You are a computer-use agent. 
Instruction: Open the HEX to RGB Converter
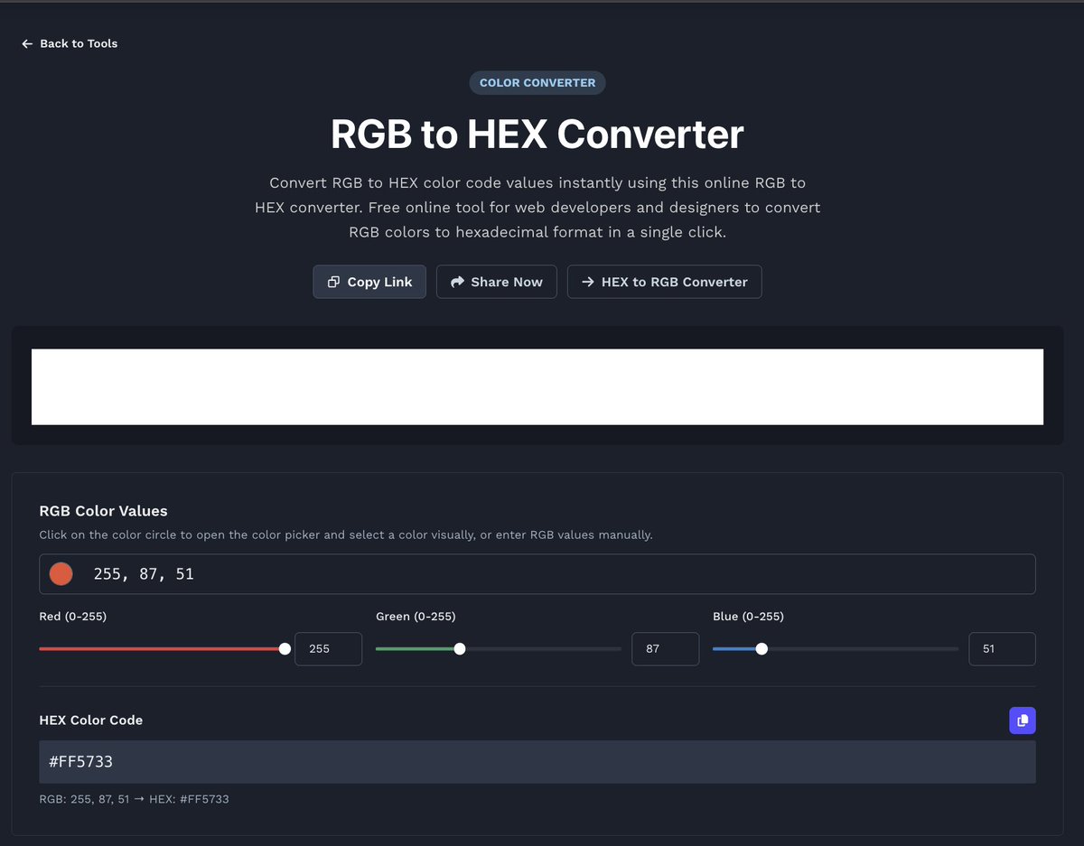(x=665, y=282)
